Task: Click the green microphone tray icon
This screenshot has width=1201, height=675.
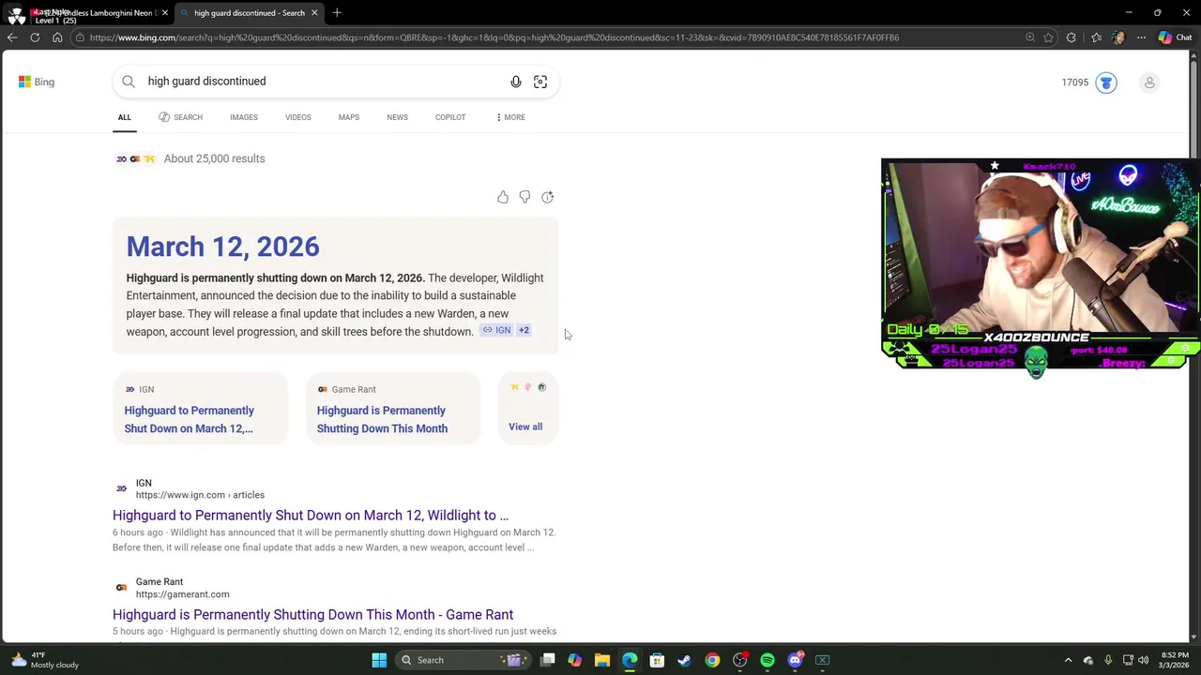Action: point(1108,660)
